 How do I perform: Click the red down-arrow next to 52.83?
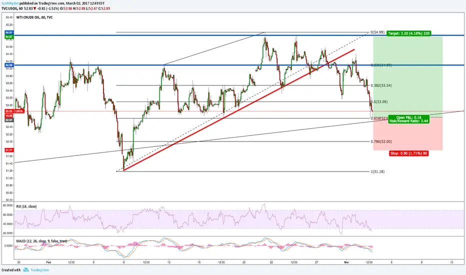34,8
